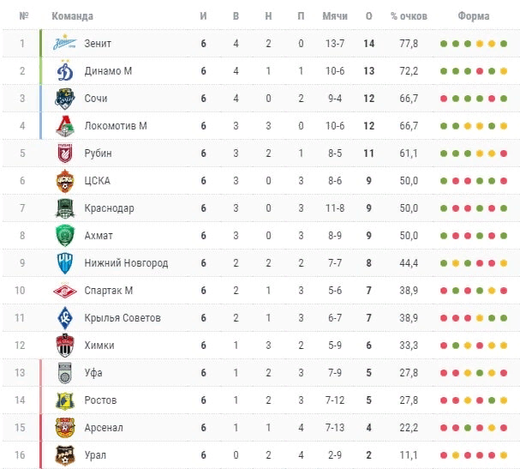Select the Rubin club crest
This screenshot has width=520, height=469.
[65, 153]
